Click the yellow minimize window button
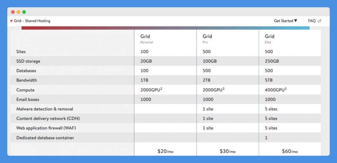 (x=19, y=12)
